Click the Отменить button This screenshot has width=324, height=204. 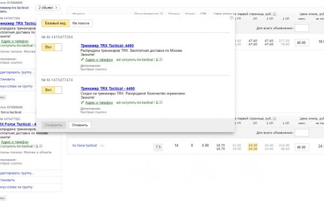[x=80, y=125]
